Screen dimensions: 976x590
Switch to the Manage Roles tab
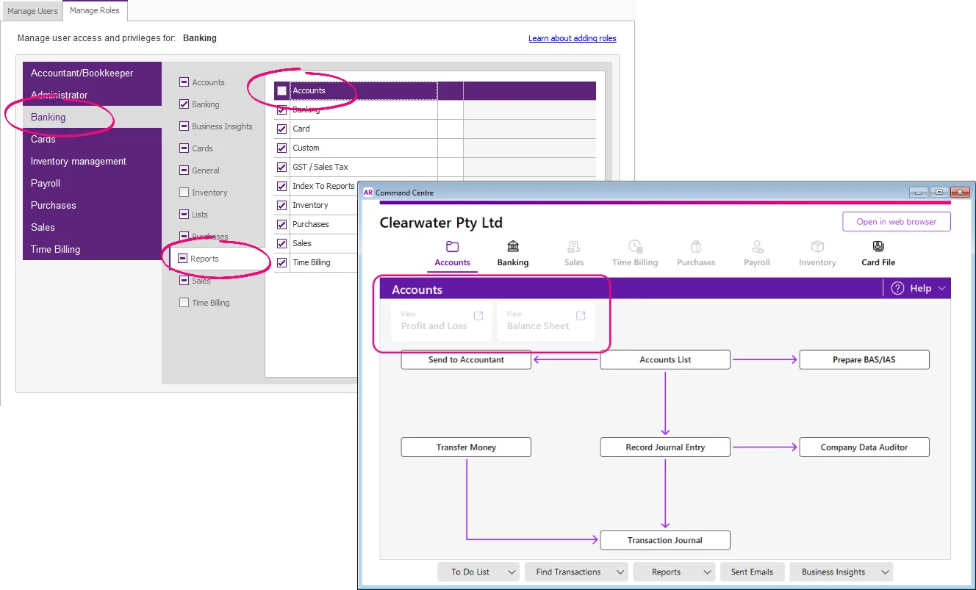point(95,10)
